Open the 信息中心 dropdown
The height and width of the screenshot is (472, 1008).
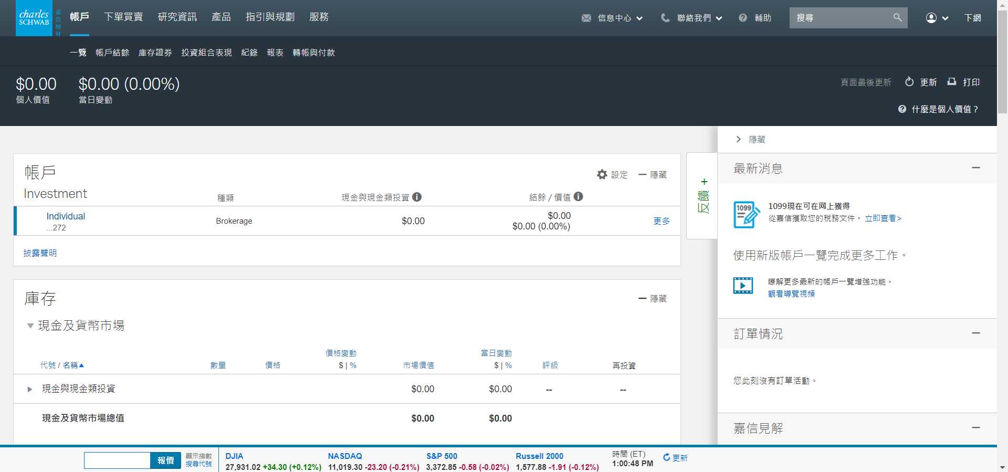point(612,18)
